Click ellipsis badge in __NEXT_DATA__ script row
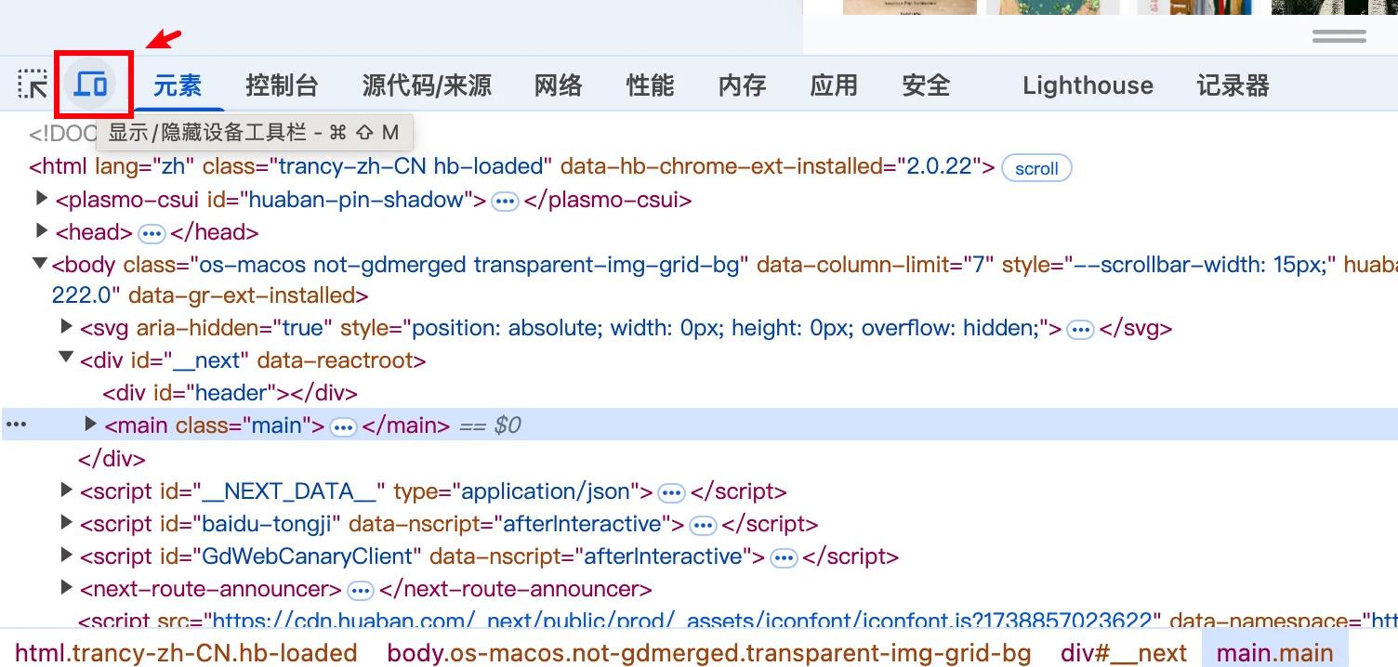The image size is (1398, 667). (671, 492)
